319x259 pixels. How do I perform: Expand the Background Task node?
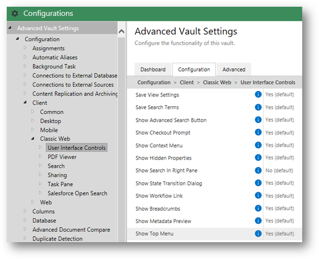point(25,66)
